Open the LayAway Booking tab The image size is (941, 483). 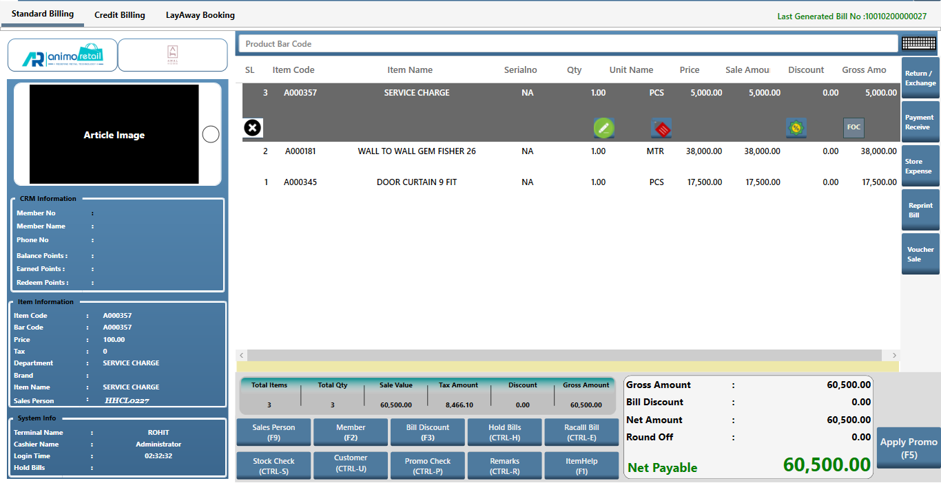(x=200, y=15)
